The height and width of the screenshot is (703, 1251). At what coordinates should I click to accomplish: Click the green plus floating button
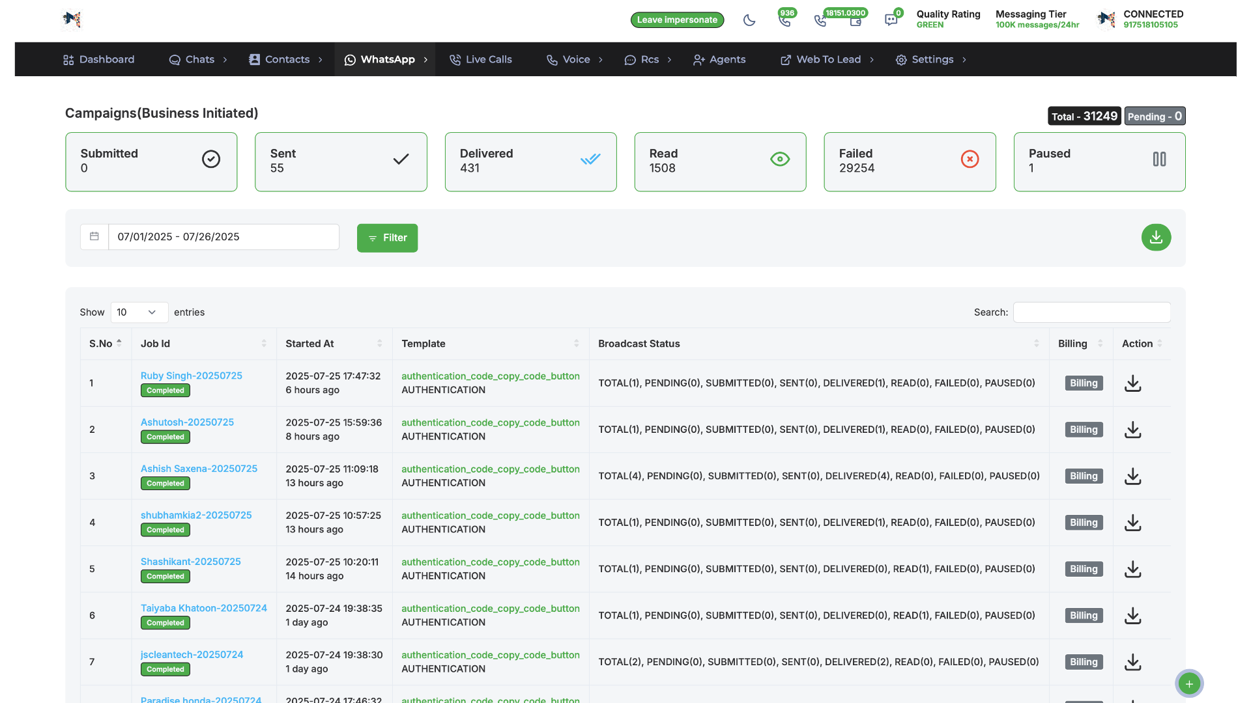click(x=1189, y=683)
